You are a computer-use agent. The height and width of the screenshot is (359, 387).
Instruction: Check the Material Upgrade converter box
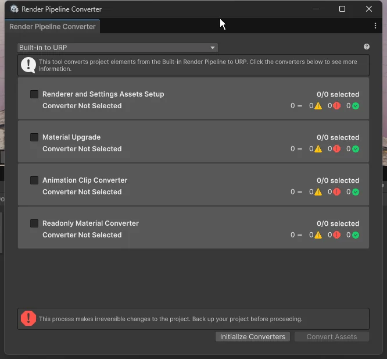point(34,137)
